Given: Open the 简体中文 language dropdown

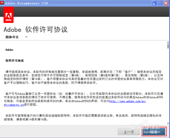Looking at the screenshot, I should click(17, 37).
